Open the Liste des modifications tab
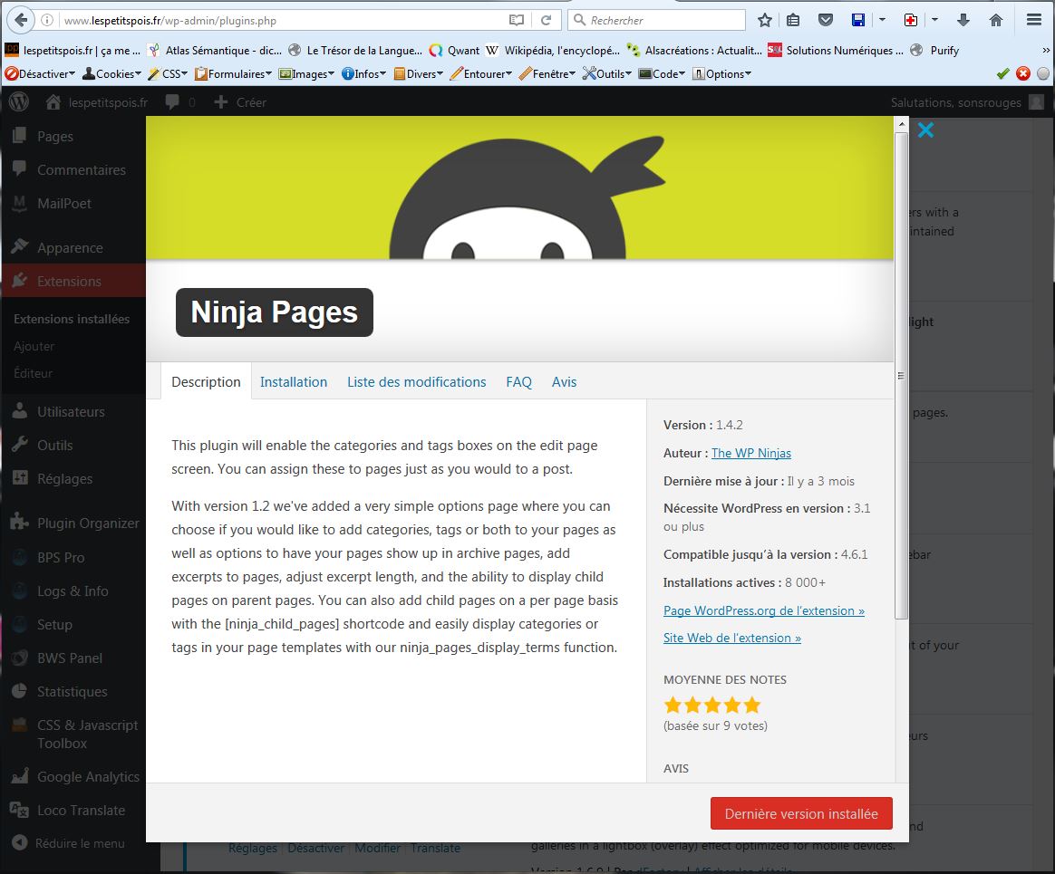Image resolution: width=1055 pixels, height=874 pixels. point(416,382)
